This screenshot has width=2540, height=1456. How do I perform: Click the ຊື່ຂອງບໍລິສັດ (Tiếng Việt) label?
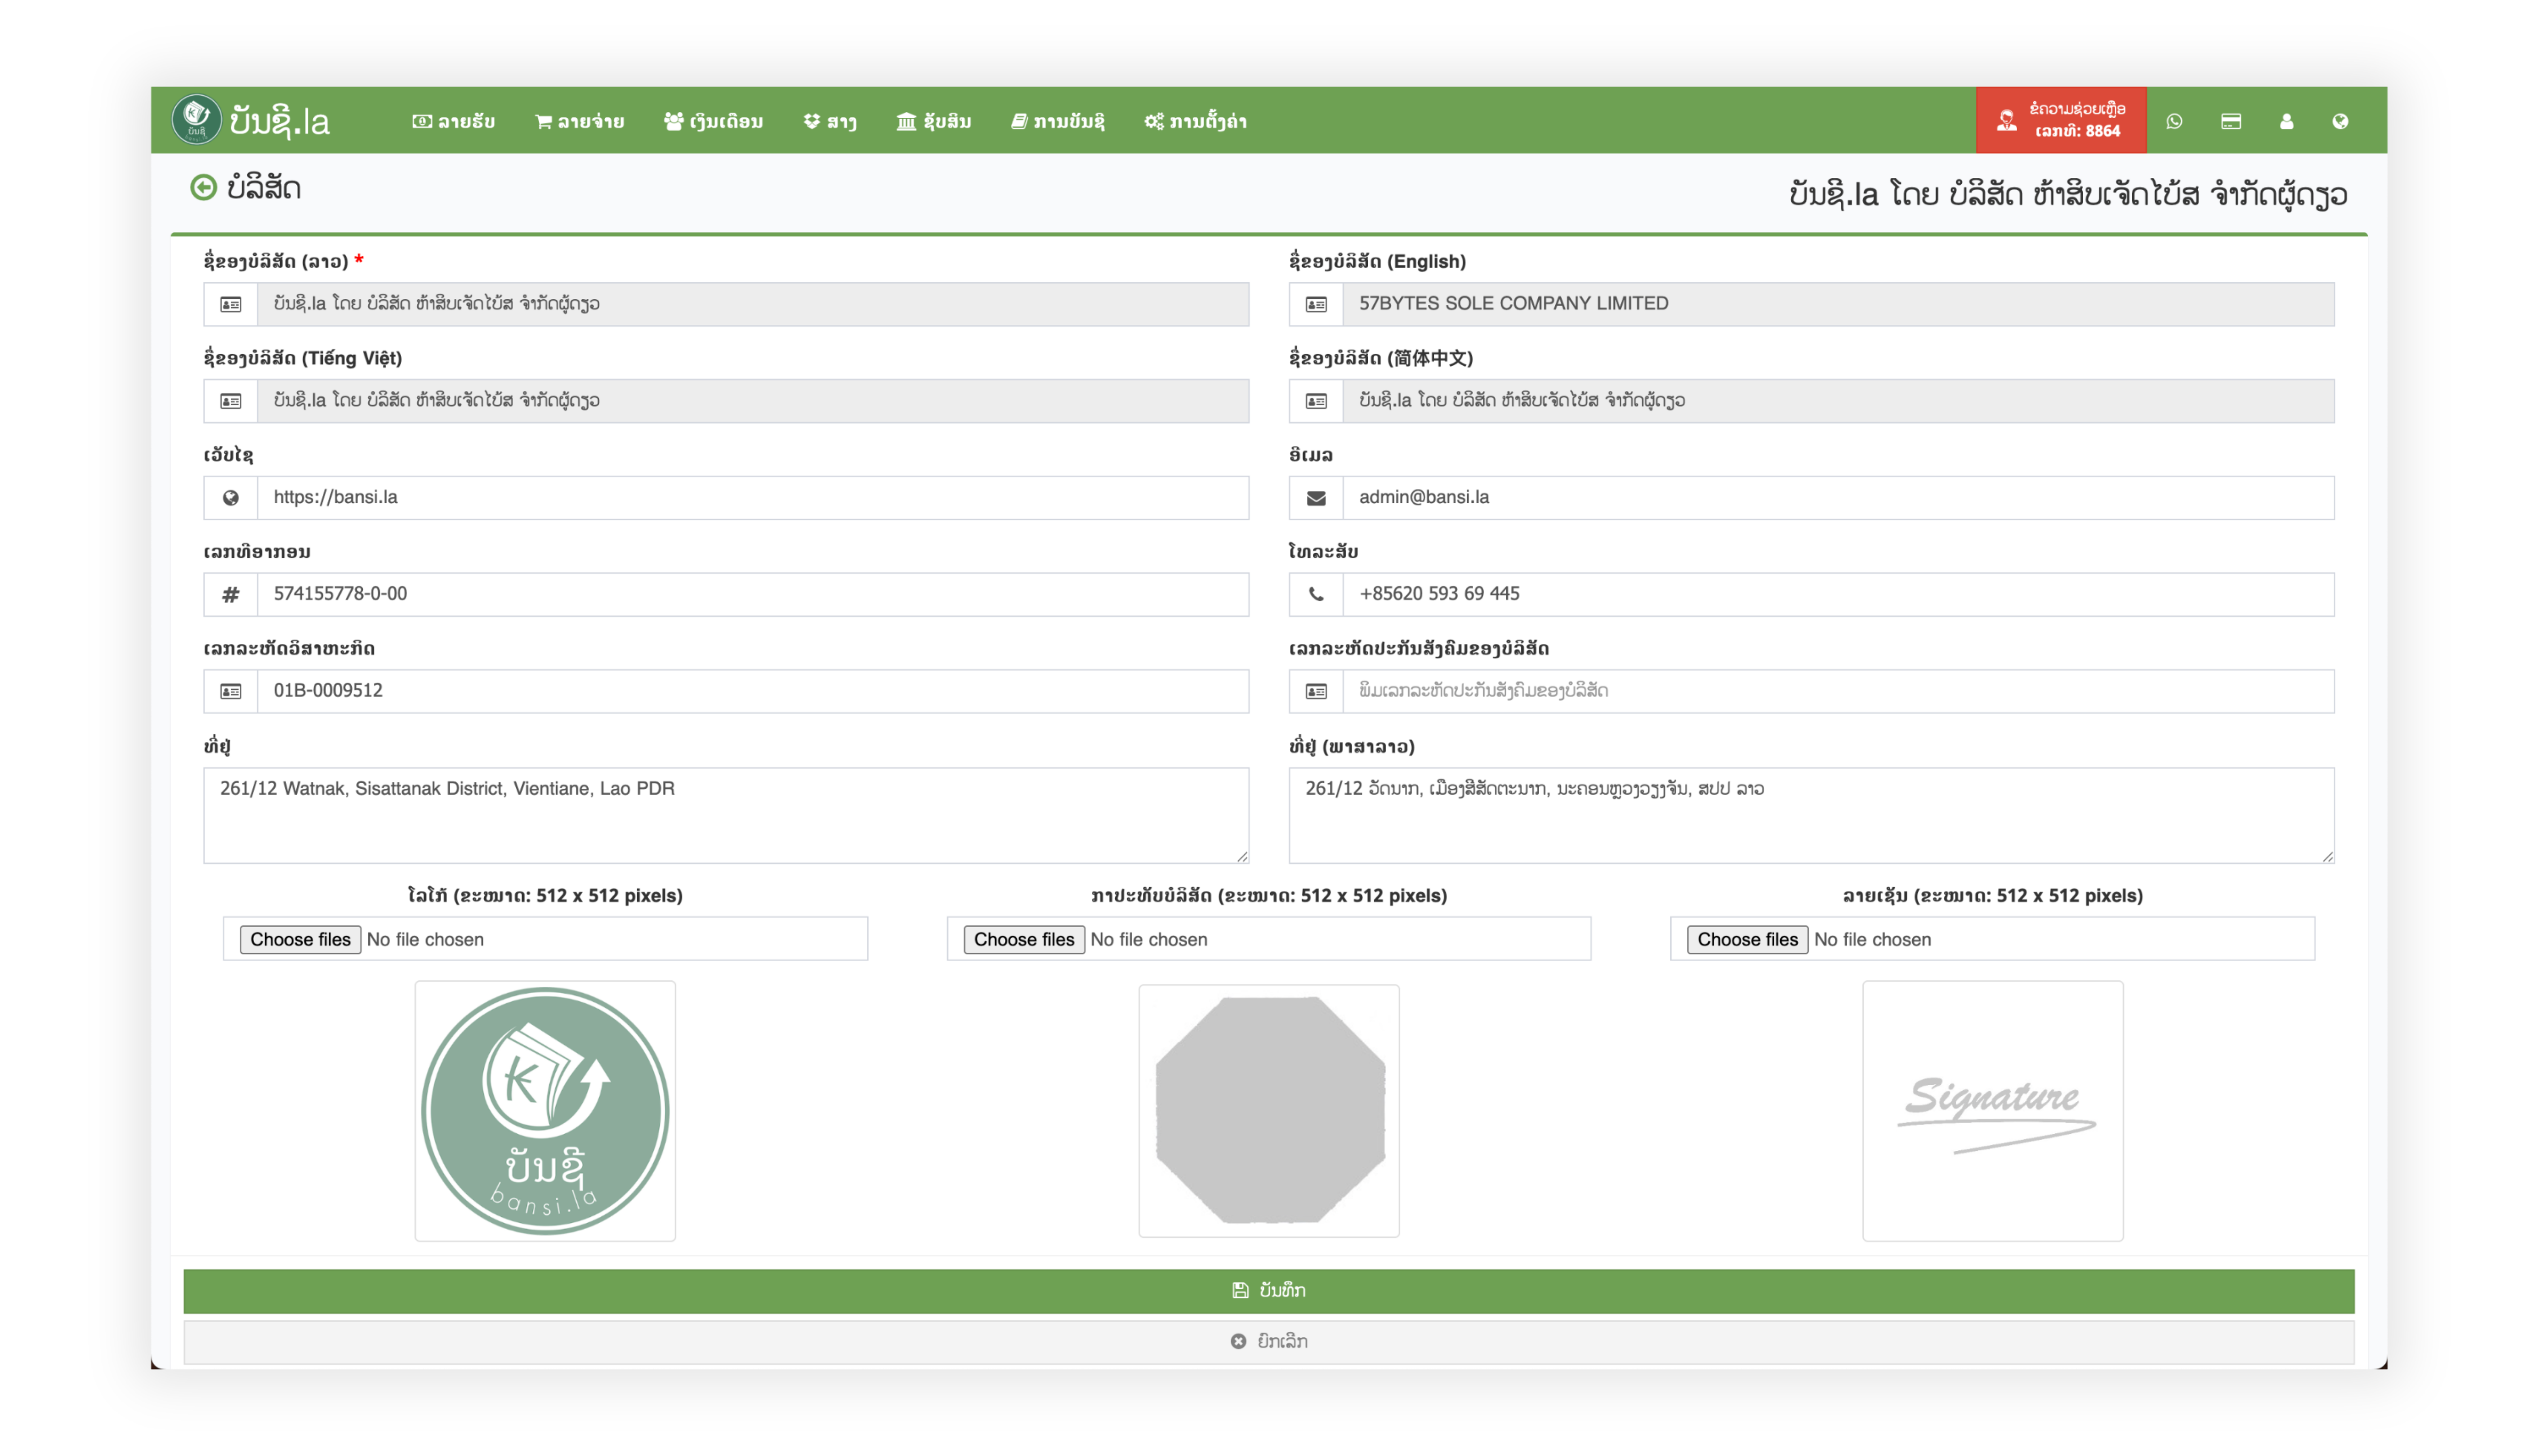click(x=302, y=358)
